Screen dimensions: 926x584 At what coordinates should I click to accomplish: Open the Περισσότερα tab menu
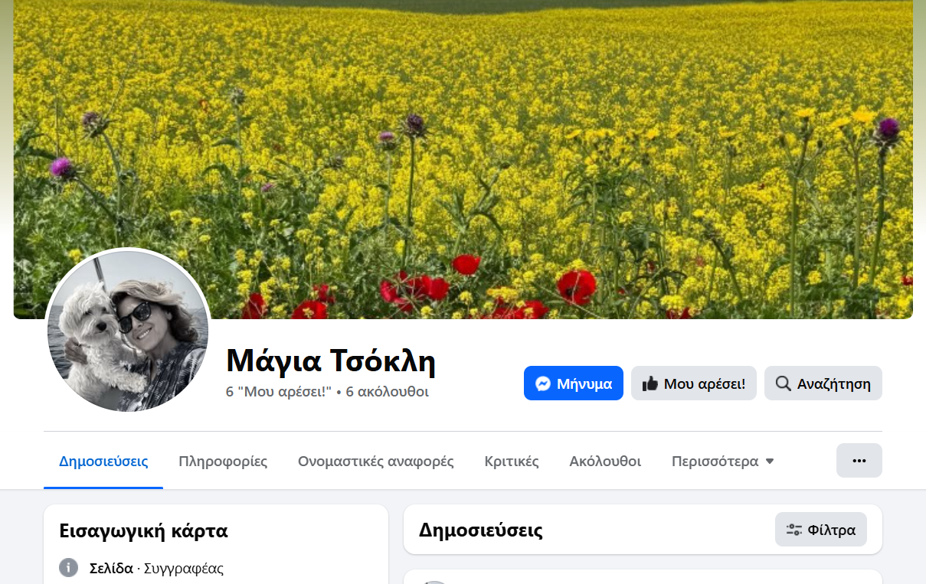point(723,462)
